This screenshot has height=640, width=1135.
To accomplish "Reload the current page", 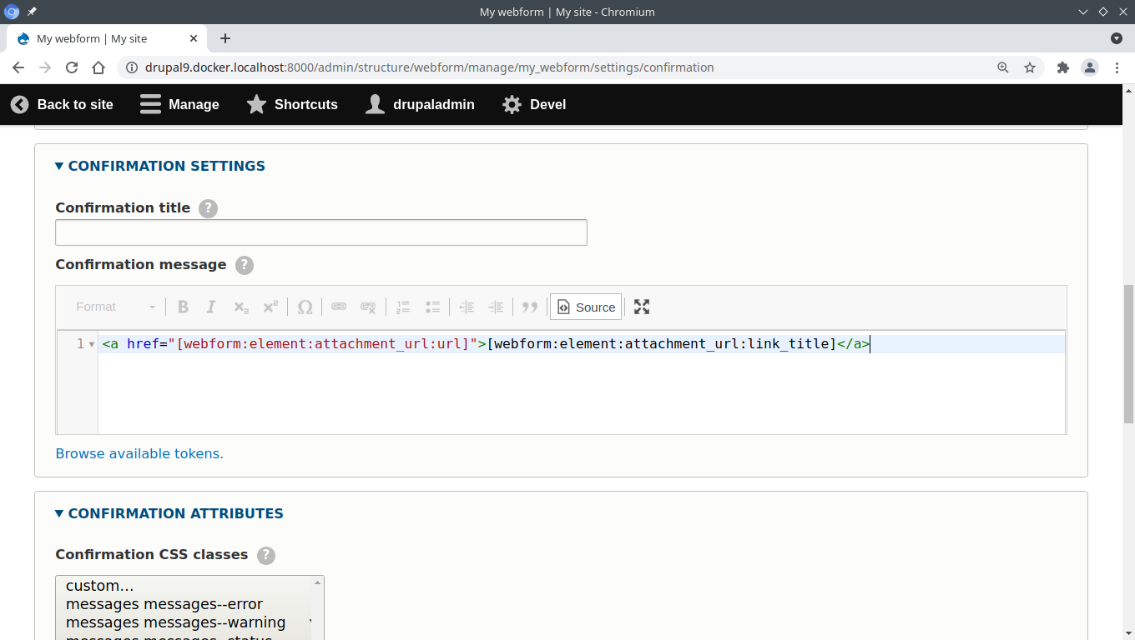I will [72, 67].
